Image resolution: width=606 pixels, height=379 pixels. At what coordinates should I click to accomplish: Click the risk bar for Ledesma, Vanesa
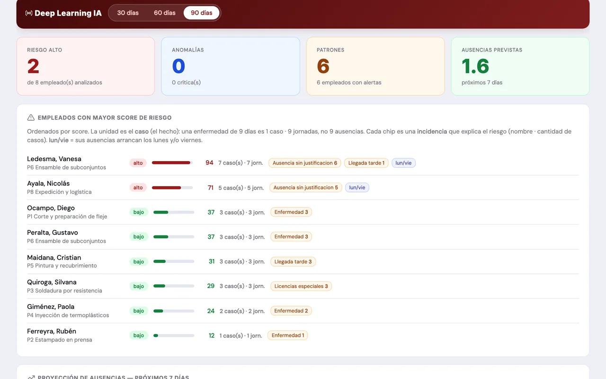point(172,163)
